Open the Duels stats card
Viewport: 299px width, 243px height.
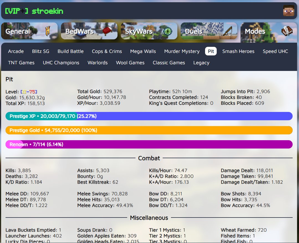coord(209,31)
